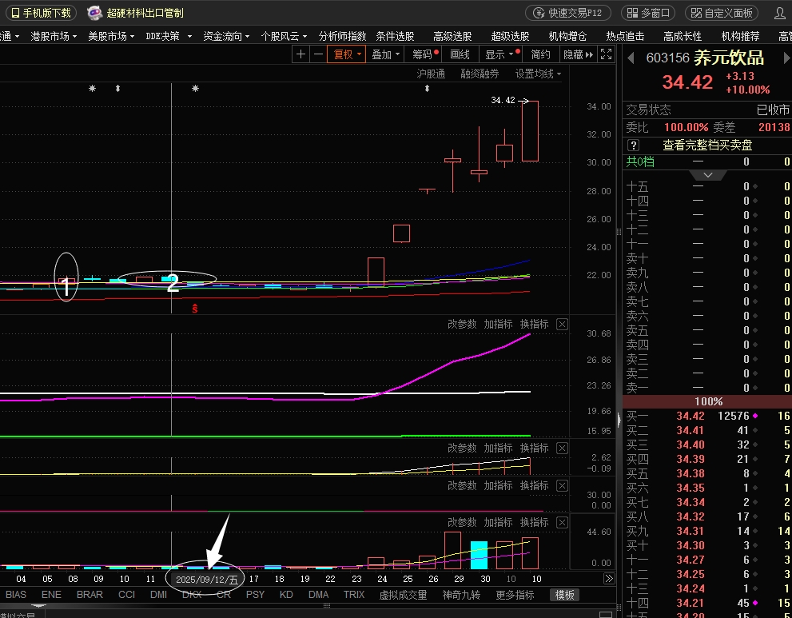The height and width of the screenshot is (618, 792).
Task: Select 热点追击 menu item
Action: [625, 37]
